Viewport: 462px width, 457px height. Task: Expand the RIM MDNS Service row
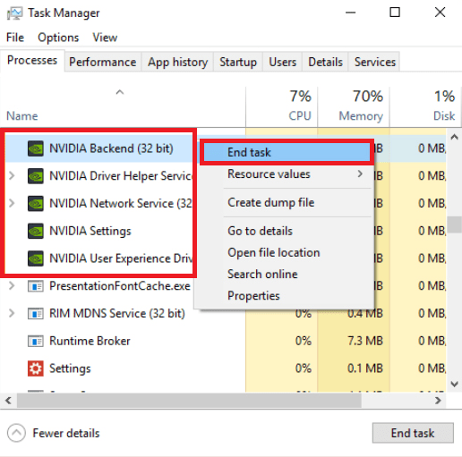click(12, 313)
